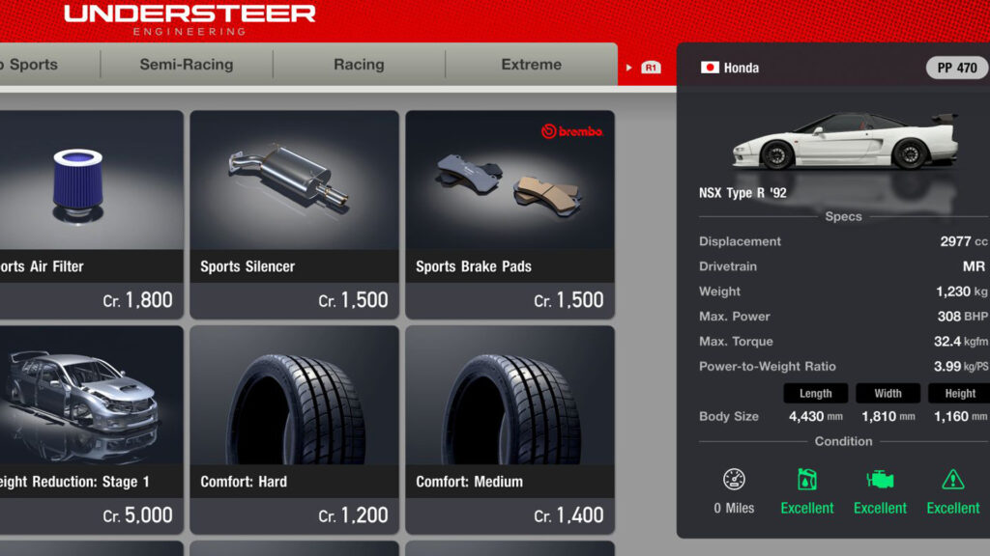Go to the Extreme tab

pos(531,65)
